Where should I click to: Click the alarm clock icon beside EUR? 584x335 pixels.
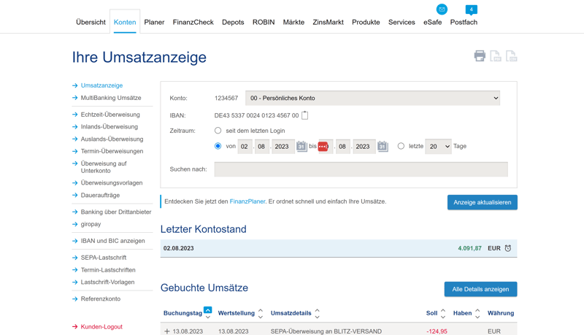tap(508, 248)
